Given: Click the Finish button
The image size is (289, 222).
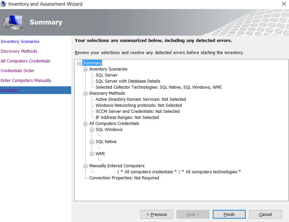Looking at the screenshot, I should coord(229,214).
